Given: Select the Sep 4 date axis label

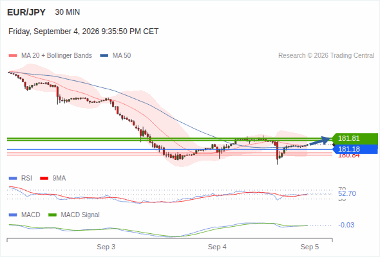Looking at the screenshot, I should (x=217, y=247).
